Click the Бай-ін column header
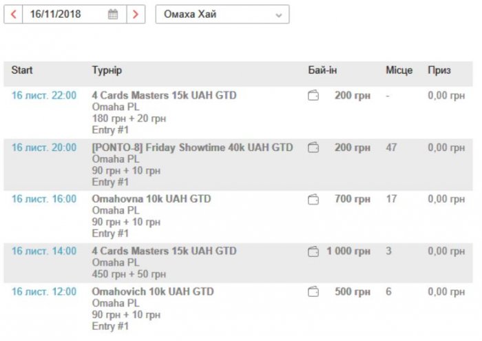Image resolution: width=482 pixels, height=341 pixels. coord(322,70)
